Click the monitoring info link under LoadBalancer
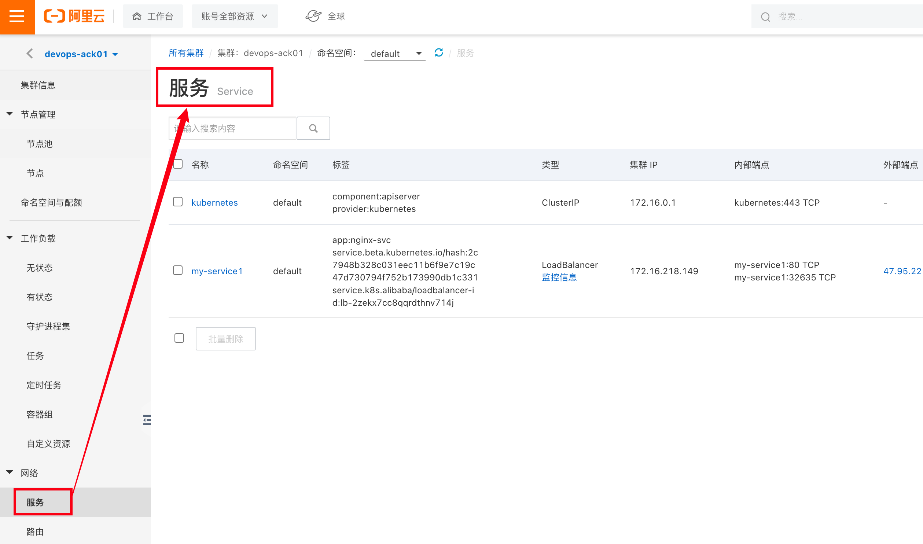The height and width of the screenshot is (544, 923). (559, 277)
